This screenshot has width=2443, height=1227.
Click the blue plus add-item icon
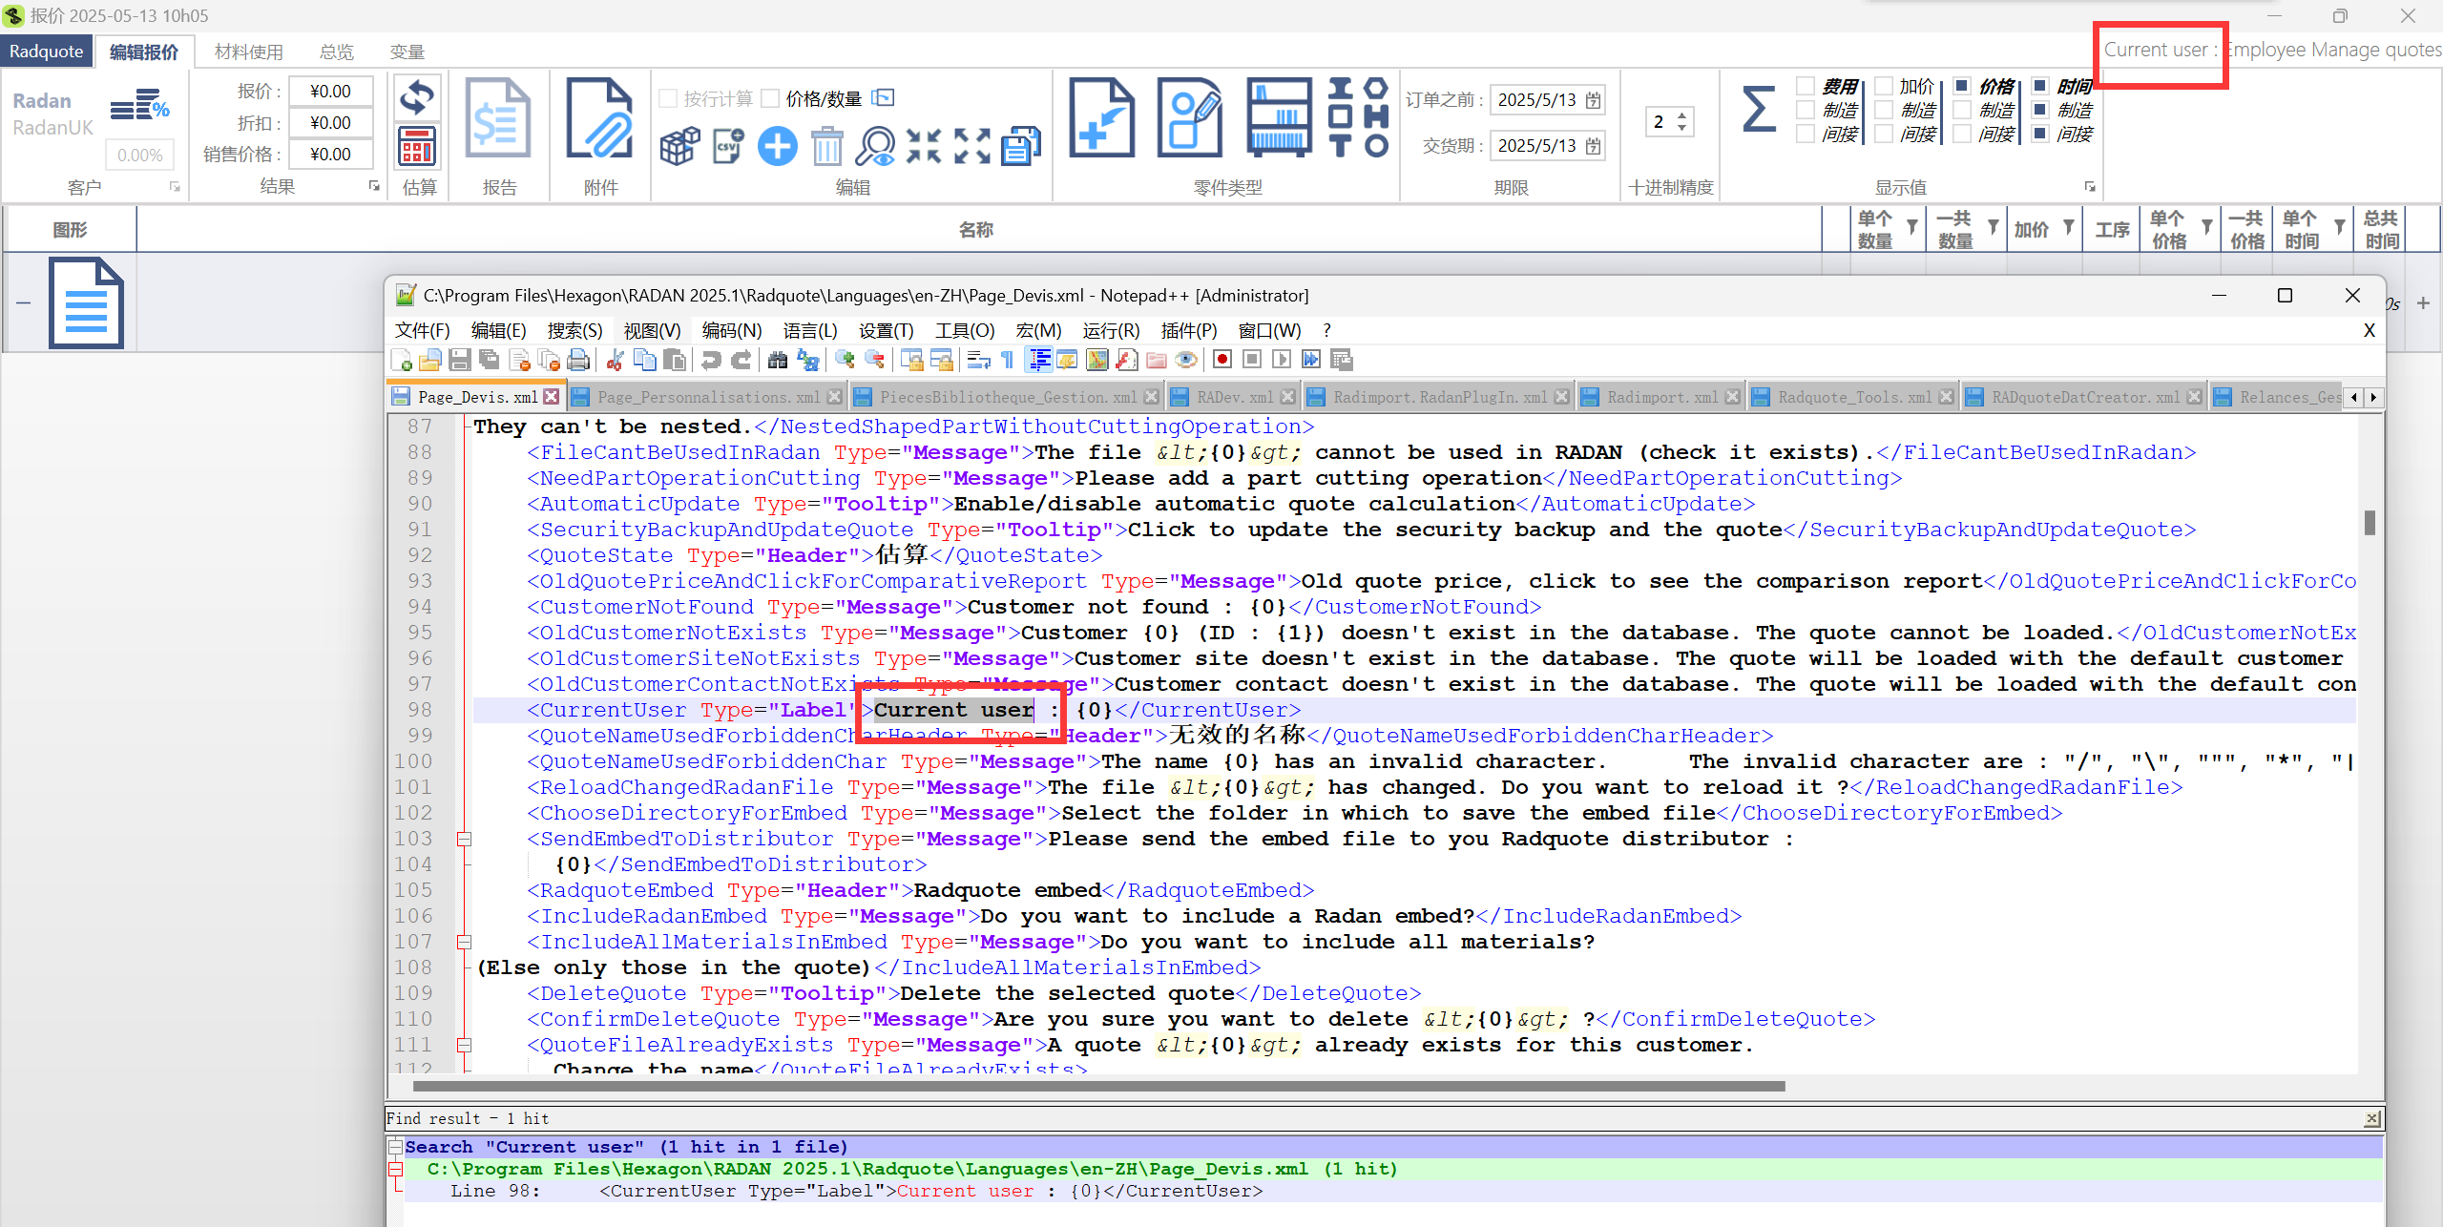point(777,146)
